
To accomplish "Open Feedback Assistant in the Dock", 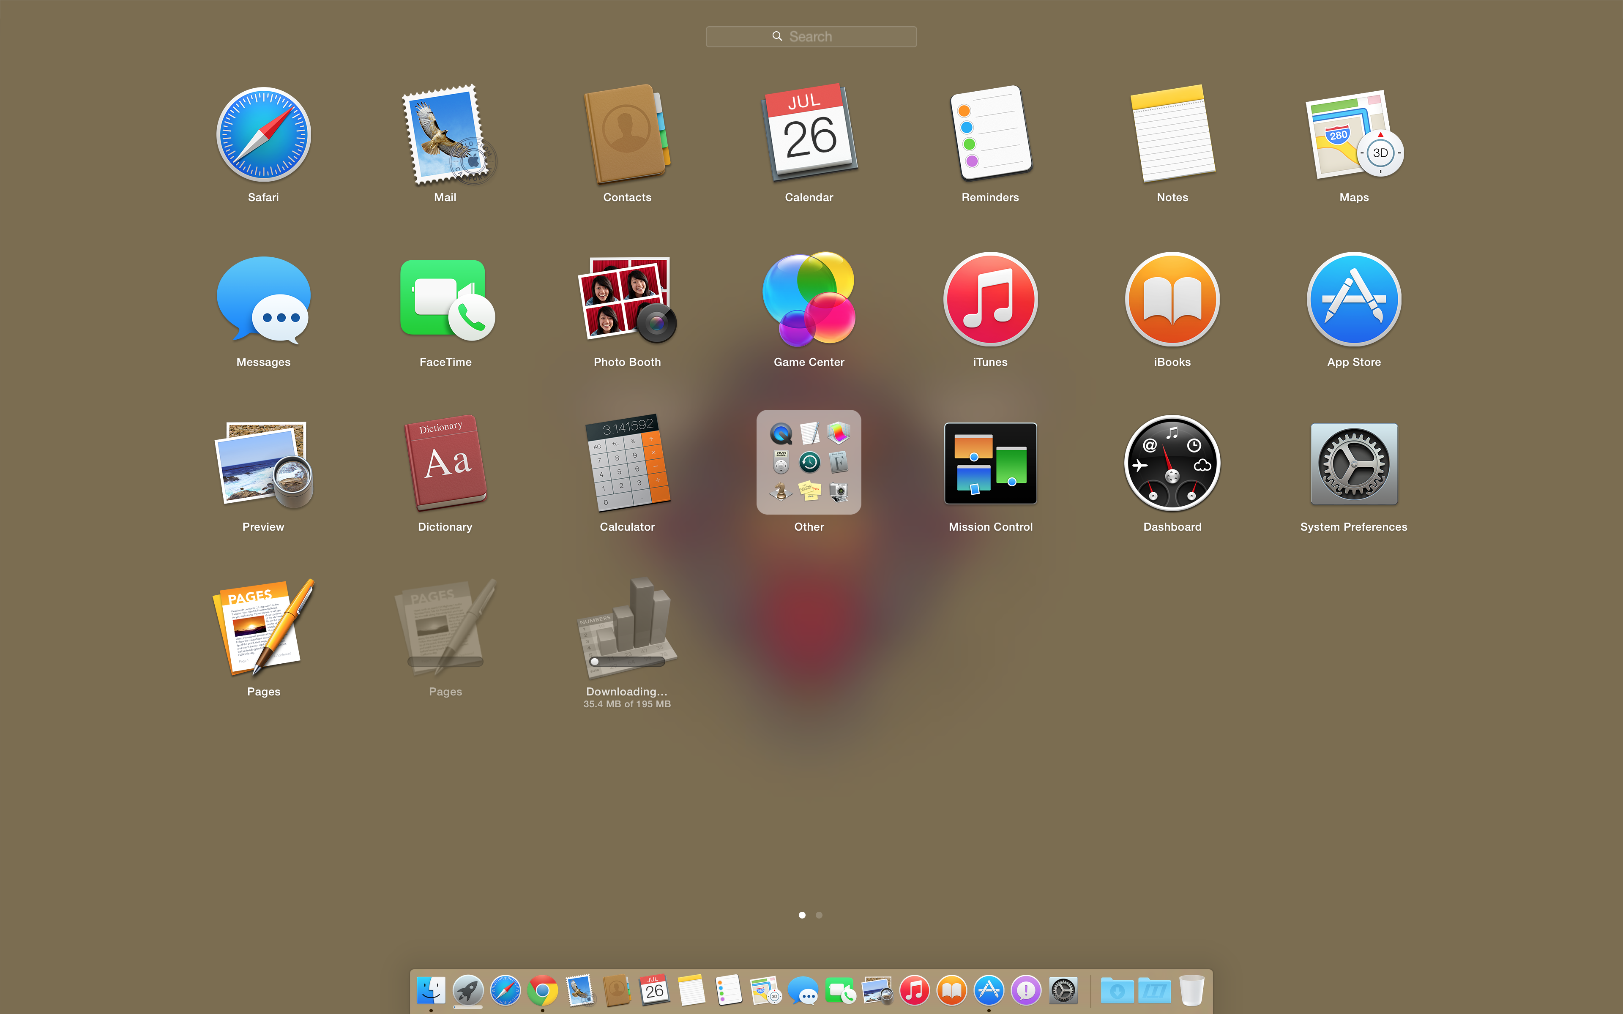I will tap(1026, 990).
